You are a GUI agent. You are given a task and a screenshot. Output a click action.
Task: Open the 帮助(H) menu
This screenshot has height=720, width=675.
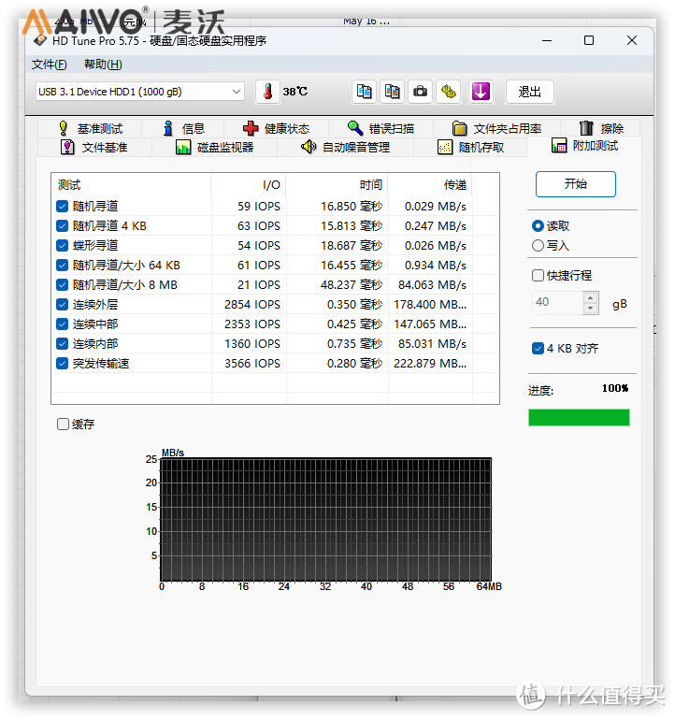pos(103,65)
